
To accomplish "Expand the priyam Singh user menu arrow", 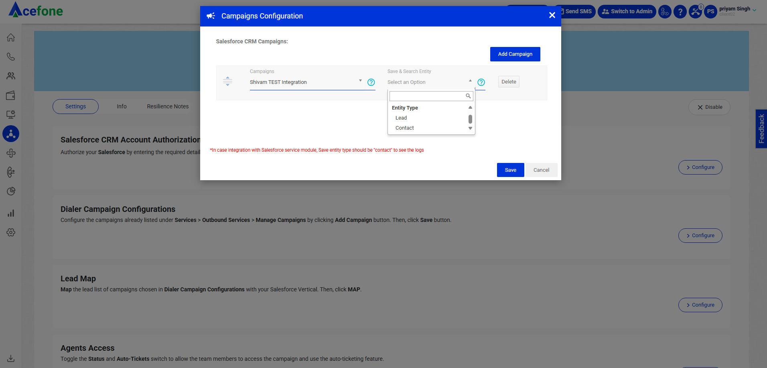I will coord(755,10).
